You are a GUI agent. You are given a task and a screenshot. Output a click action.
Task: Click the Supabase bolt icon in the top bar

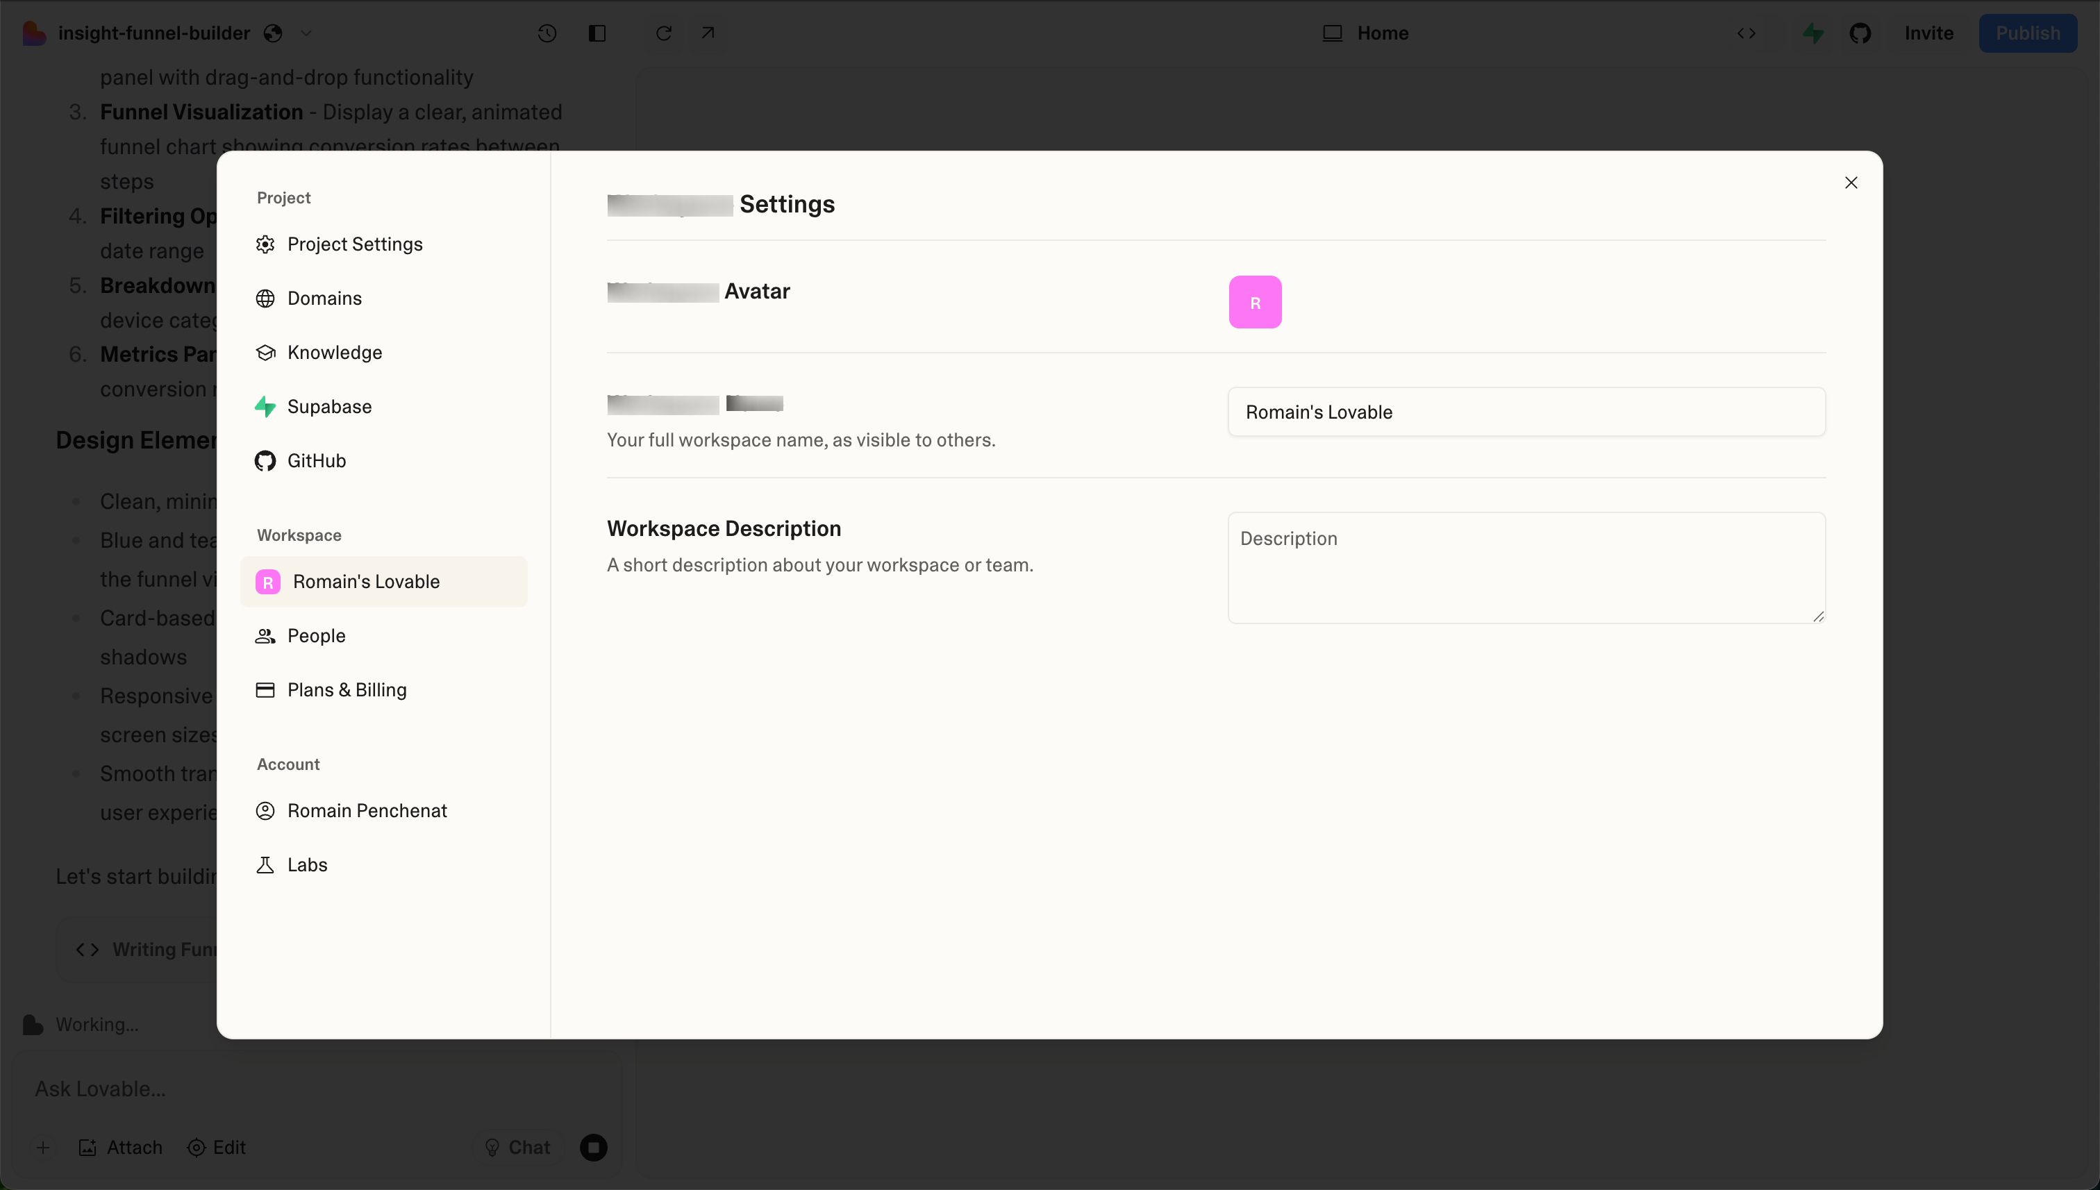pos(1813,33)
